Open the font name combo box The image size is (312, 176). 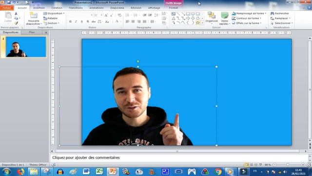click(x=80, y=15)
